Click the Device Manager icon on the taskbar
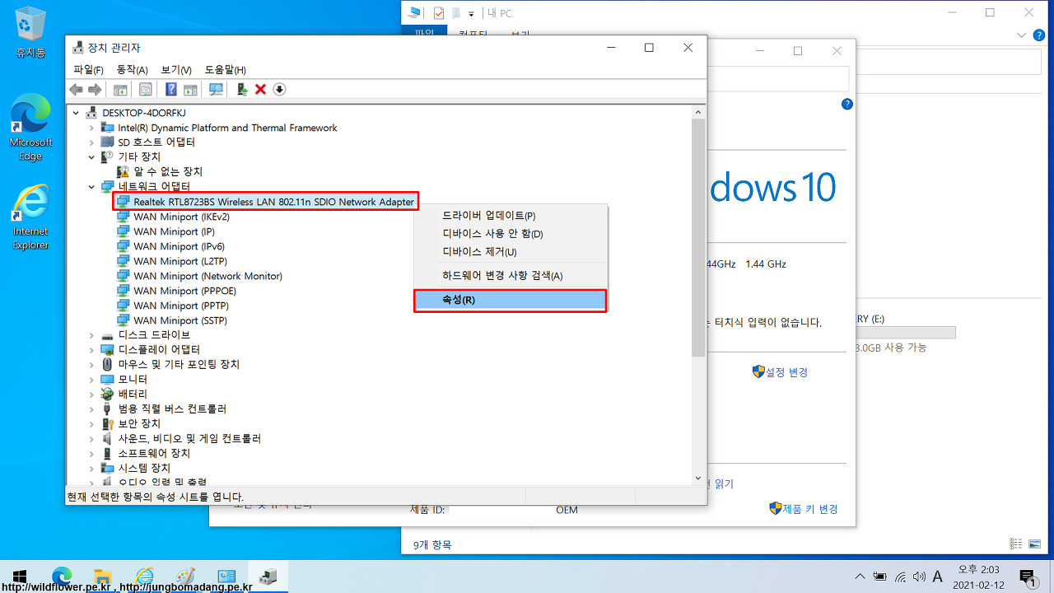Screen dimensions: 1054x593 click(x=268, y=576)
